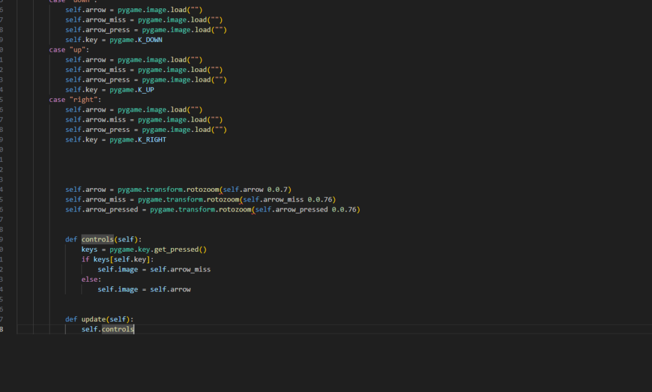The width and height of the screenshot is (652, 392).
Task: Click the highlighted current line number at bottom
Action: (1, 330)
